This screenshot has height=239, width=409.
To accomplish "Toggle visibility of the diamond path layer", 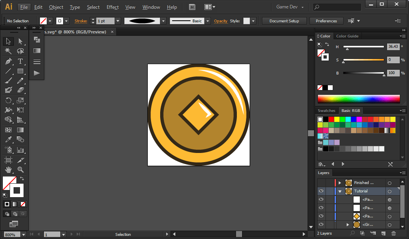I will pos(321,216).
